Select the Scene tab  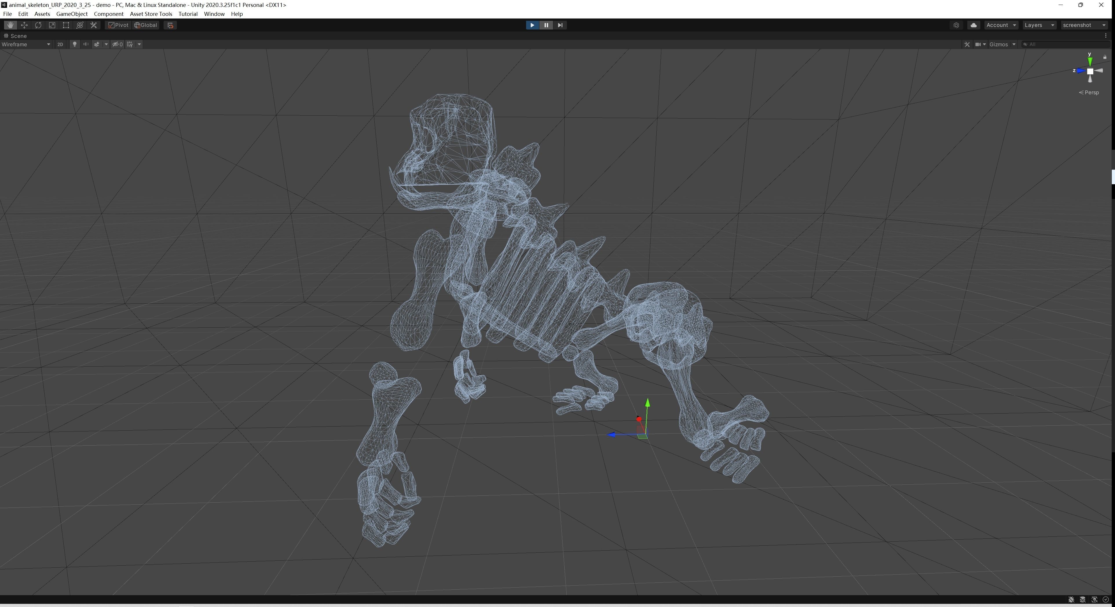pos(16,36)
